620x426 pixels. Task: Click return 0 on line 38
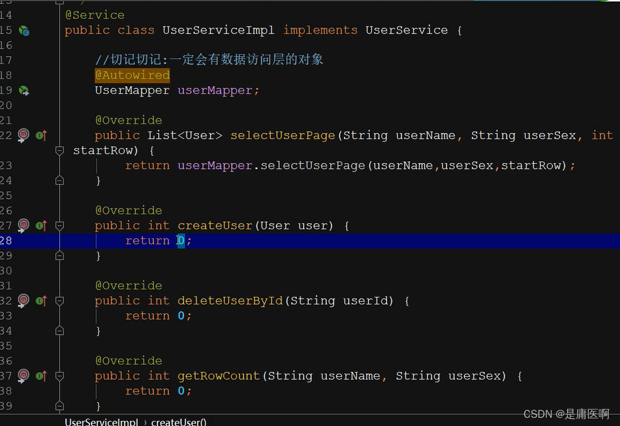(158, 391)
